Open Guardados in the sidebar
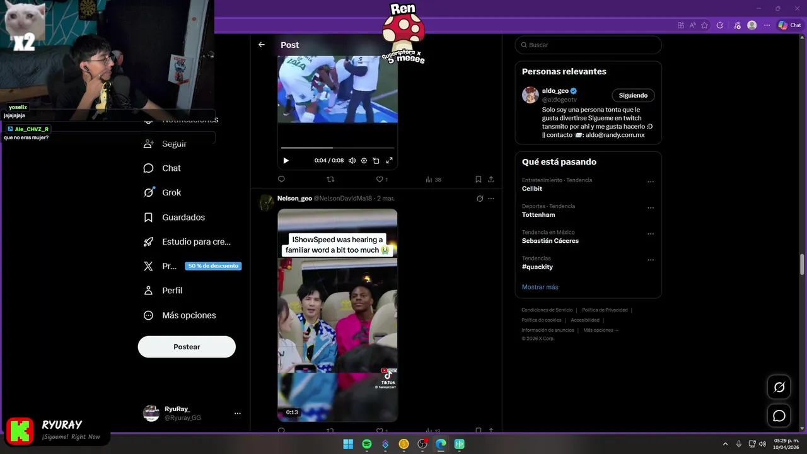Viewport: 807px width, 454px height. 175,218
